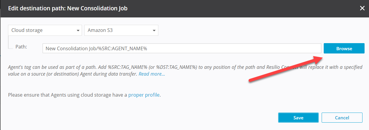
Task: Close the Edit destination path dialog
Action: (x=362, y=8)
